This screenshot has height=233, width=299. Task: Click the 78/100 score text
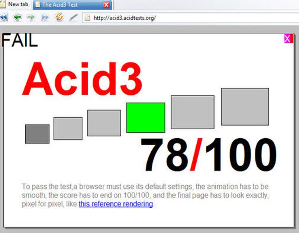(x=208, y=154)
